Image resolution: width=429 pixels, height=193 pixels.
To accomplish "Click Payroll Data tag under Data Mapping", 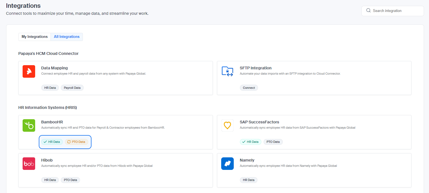I will pos(72,88).
